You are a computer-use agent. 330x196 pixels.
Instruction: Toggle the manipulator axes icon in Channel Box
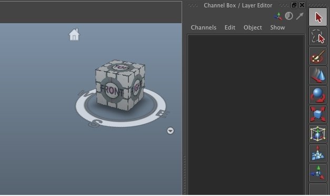click(x=278, y=16)
